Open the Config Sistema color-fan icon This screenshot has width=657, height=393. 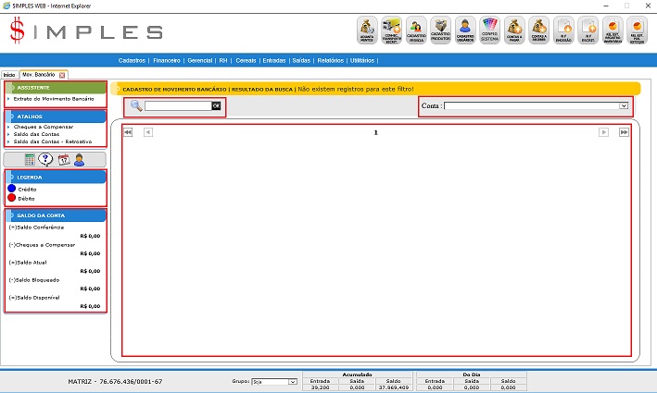[490, 31]
